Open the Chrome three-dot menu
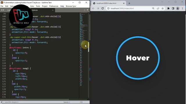 183,8
